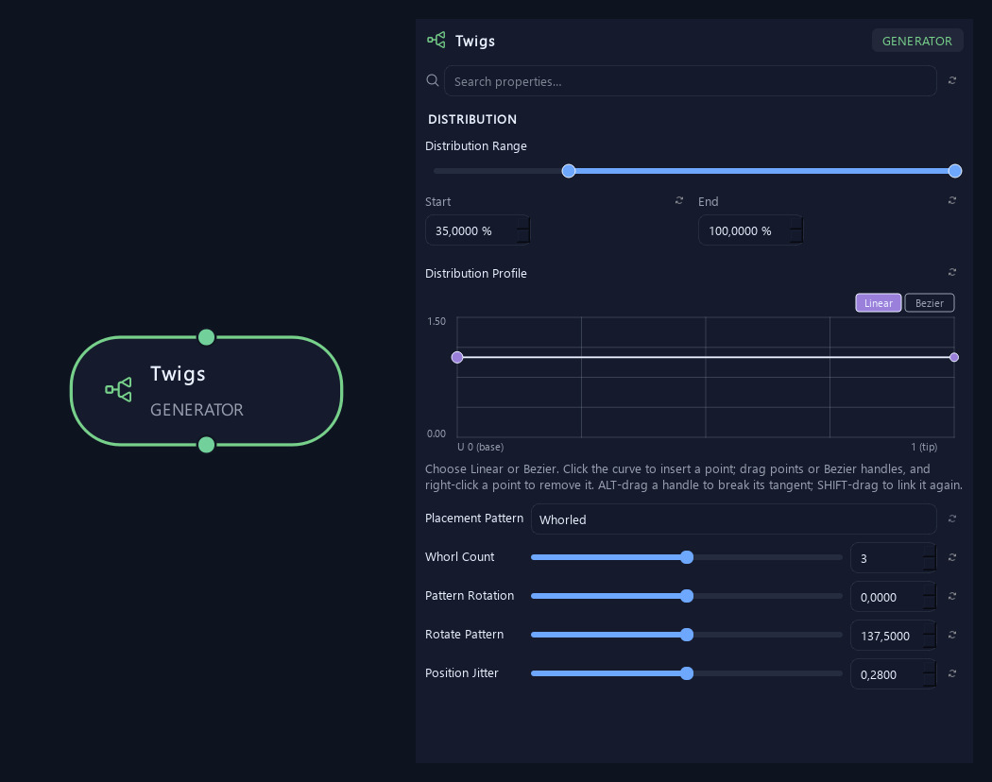The width and height of the screenshot is (992, 782).
Task: Reset the End value icon
Action: (952, 200)
